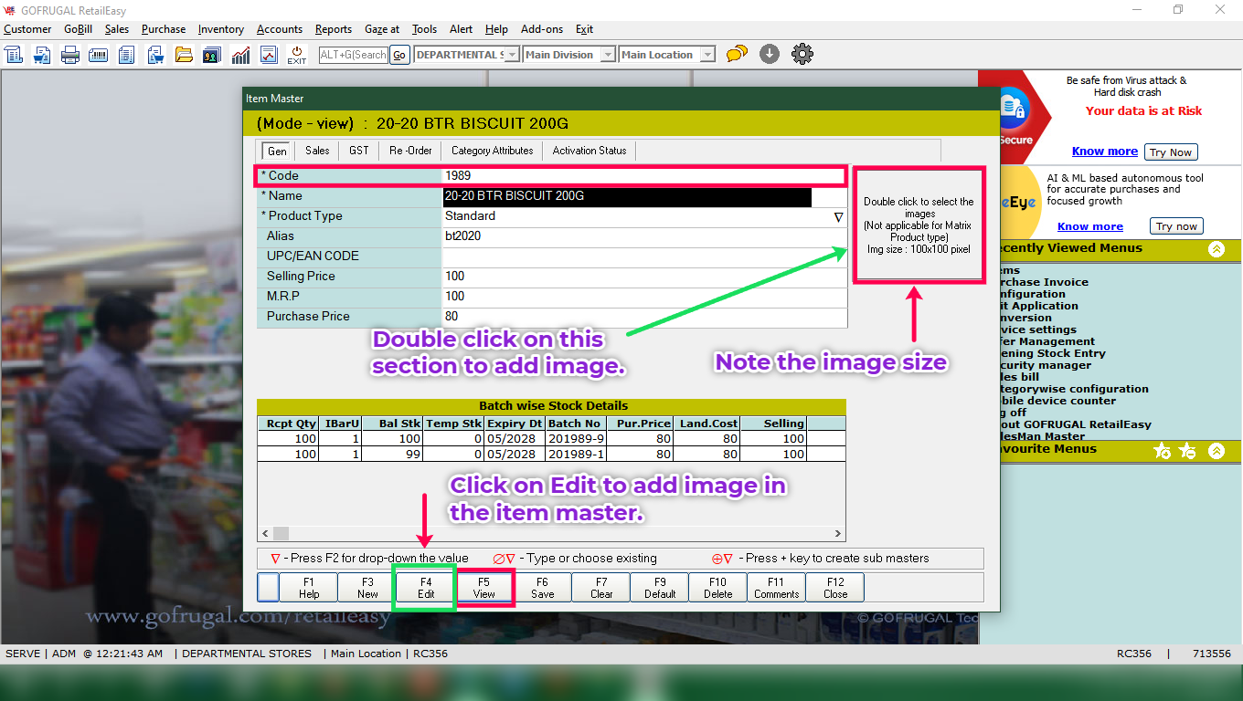
Task: Open the Main Division dropdown
Action: click(x=607, y=55)
